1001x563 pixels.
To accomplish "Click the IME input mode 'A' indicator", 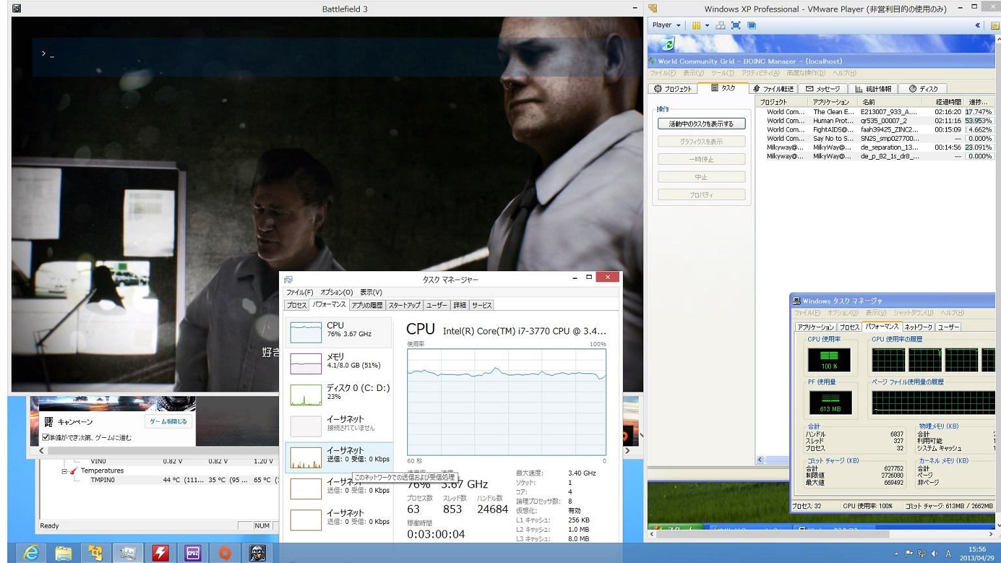I will click(x=948, y=553).
